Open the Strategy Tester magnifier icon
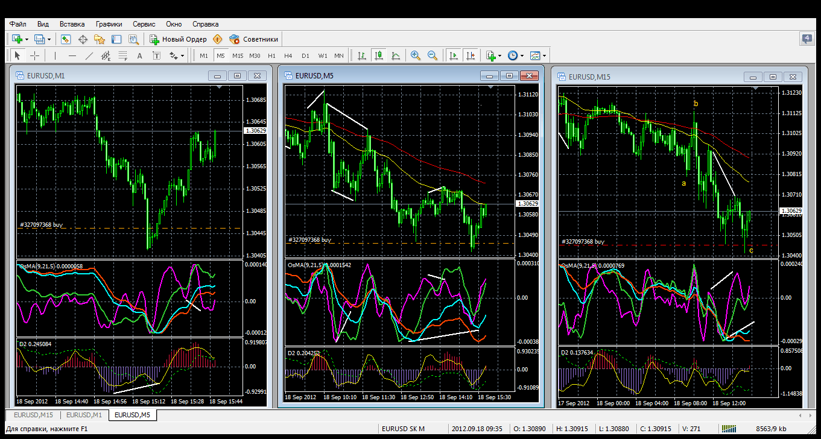 coord(133,39)
